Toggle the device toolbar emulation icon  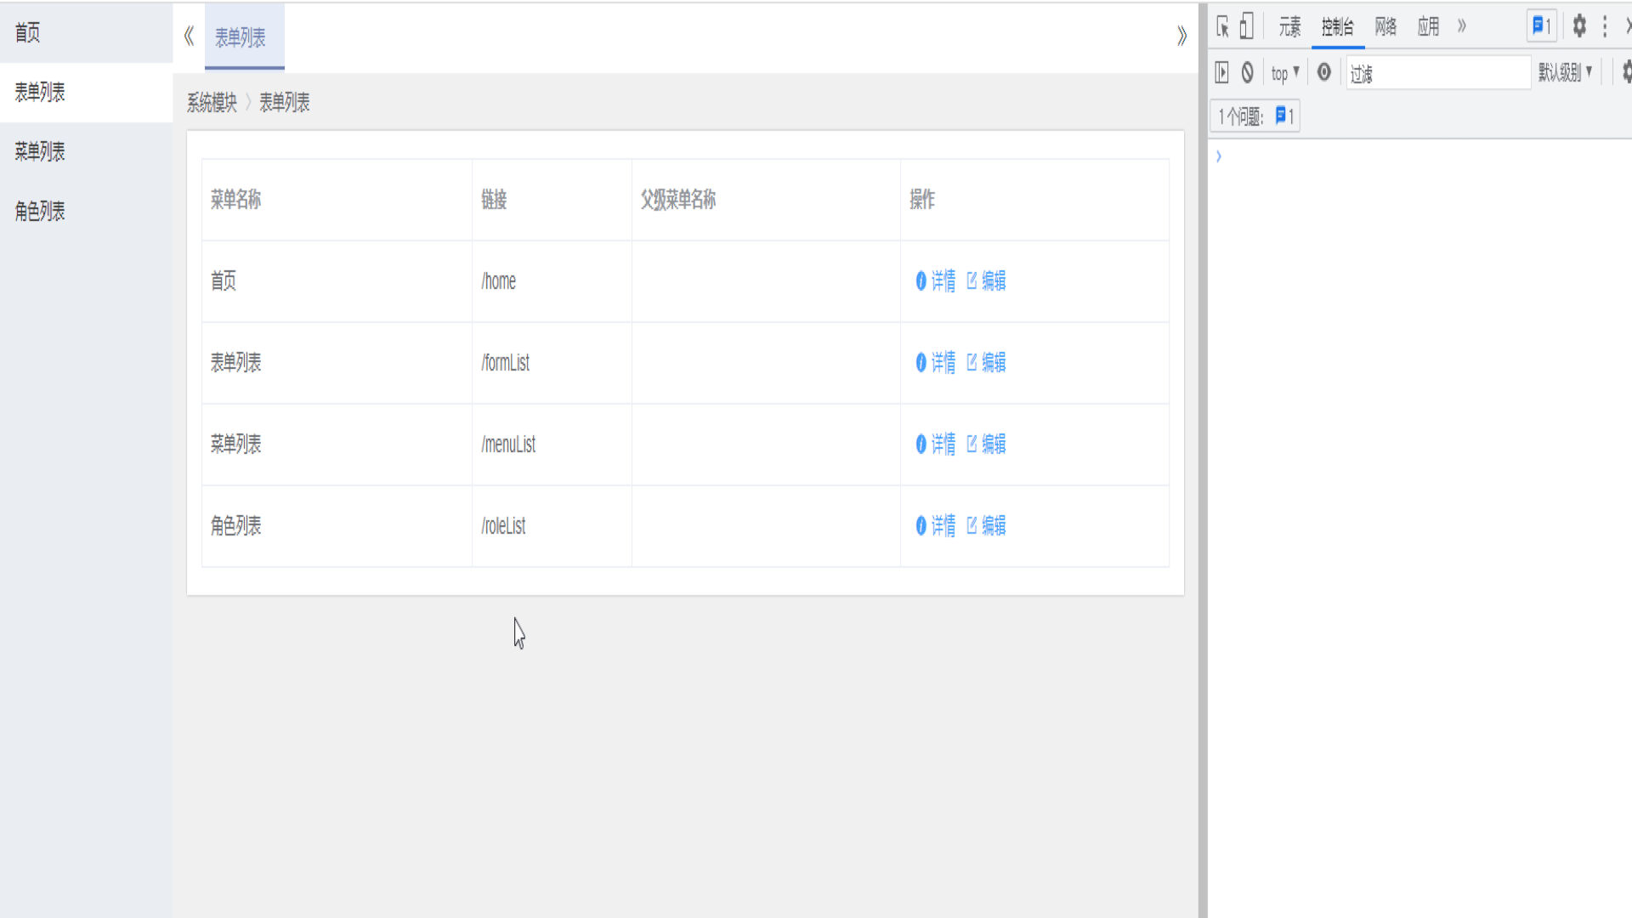1246,27
